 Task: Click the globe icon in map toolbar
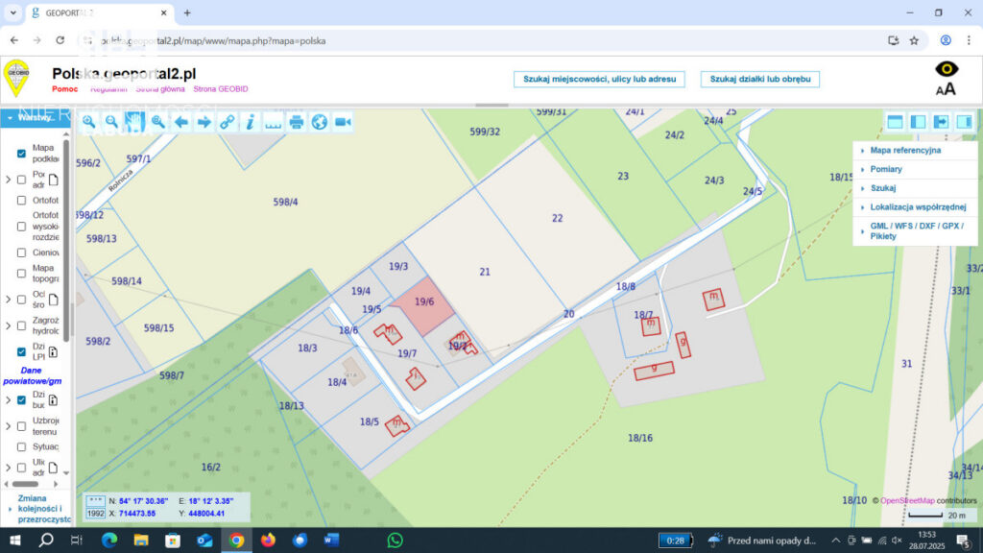[320, 122]
